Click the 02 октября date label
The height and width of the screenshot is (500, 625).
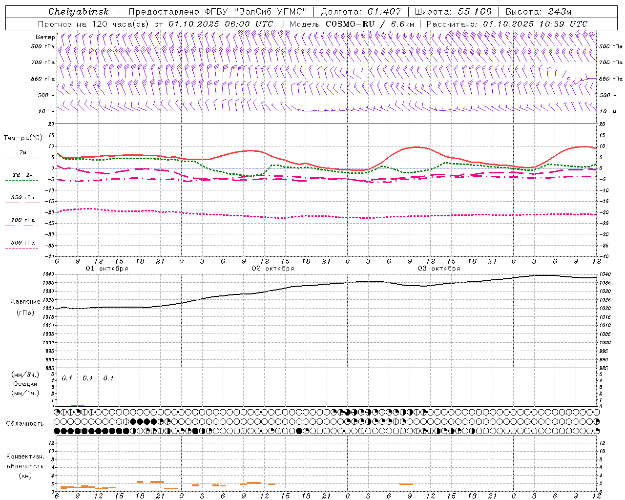coord(273,268)
